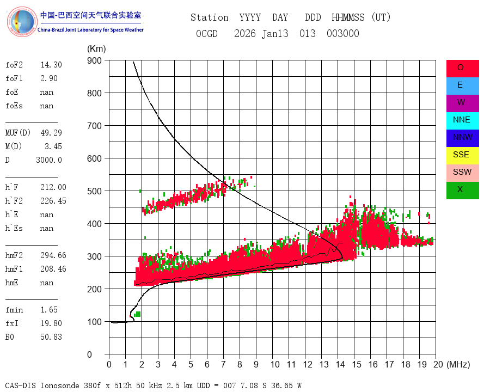
Task: Click the station code OCGD
Action: 207,34
